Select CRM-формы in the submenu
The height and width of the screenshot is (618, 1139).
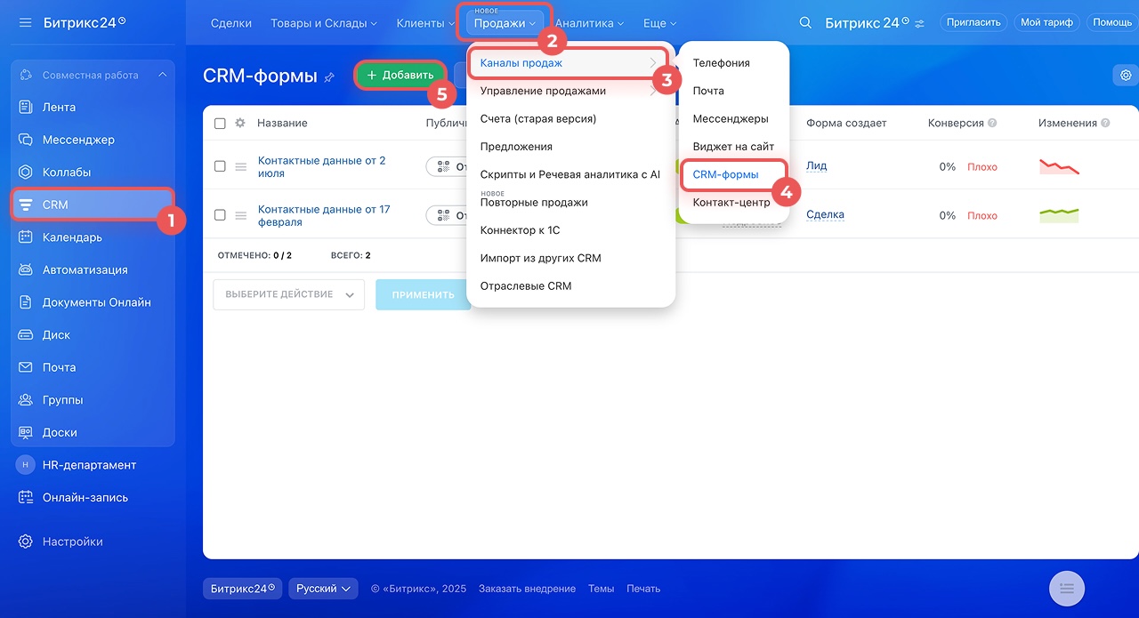[725, 174]
